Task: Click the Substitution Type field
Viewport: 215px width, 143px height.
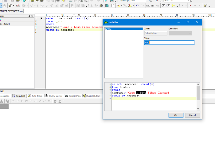Action: click(156, 33)
